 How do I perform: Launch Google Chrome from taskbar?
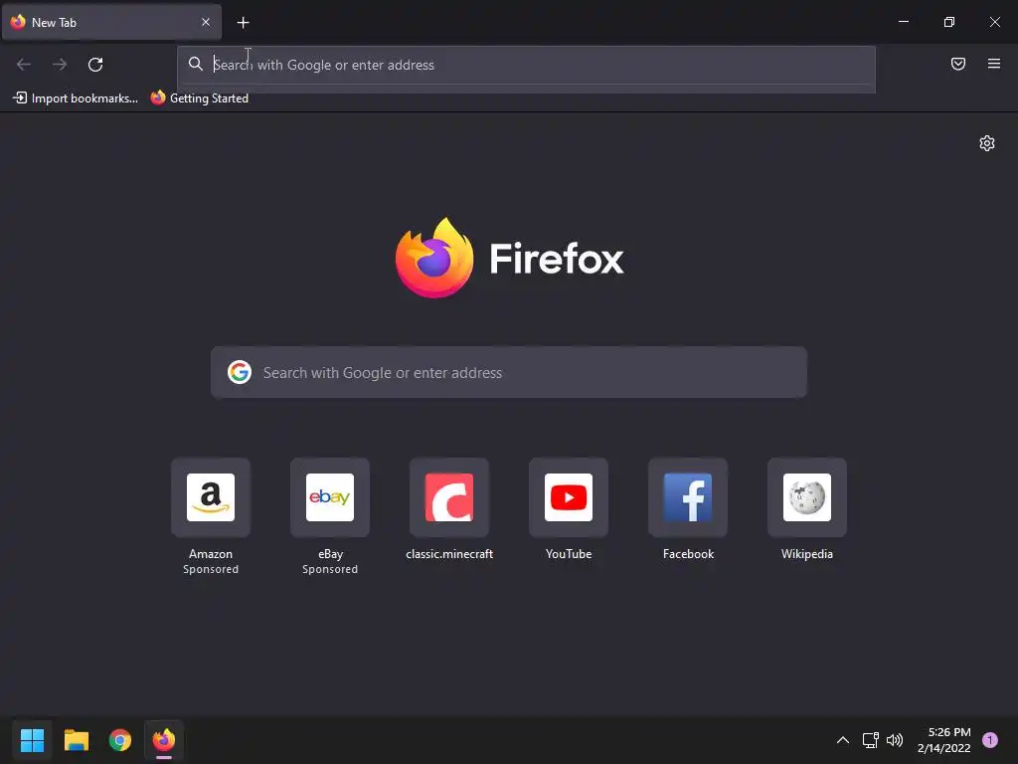pos(120,740)
